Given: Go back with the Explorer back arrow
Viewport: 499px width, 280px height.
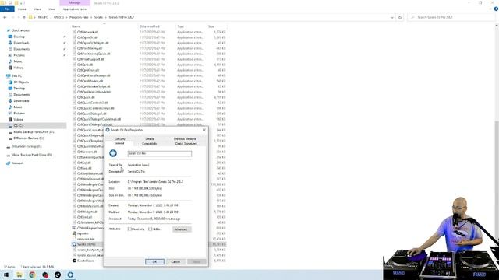Looking at the screenshot, I should 5,17.
